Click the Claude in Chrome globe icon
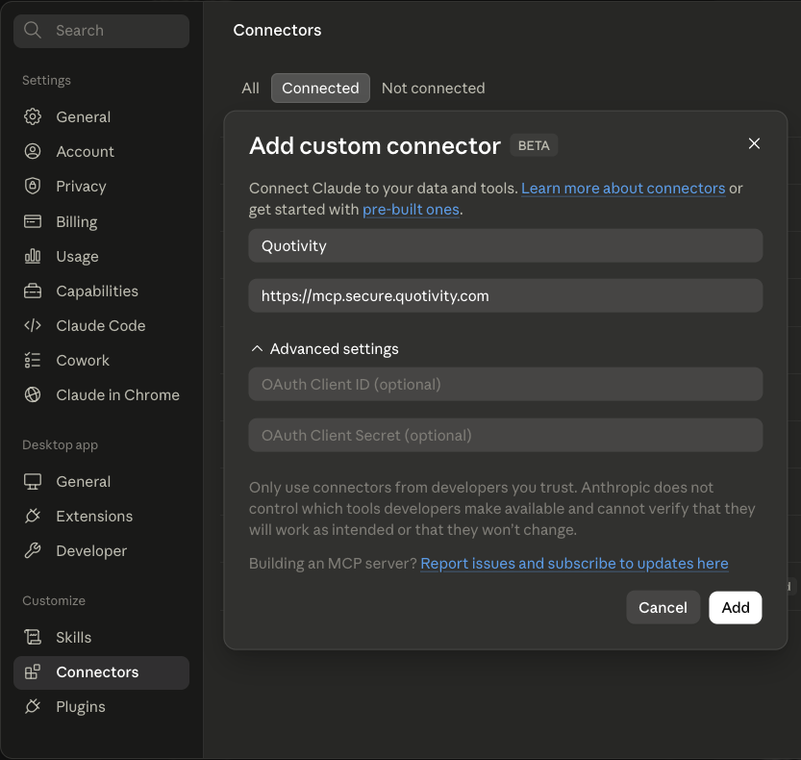The height and width of the screenshot is (760, 801). [33, 394]
